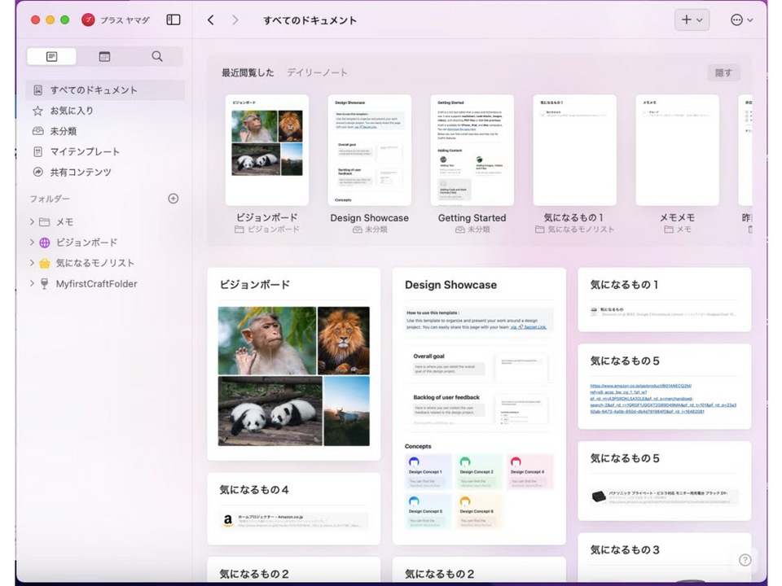Click the Amazon icon in 気になるもの4
Image resolution: width=782 pixels, height=586 pixels.
point(228,520)
